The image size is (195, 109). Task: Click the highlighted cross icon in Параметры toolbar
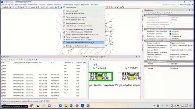click(x=153, y=13)
